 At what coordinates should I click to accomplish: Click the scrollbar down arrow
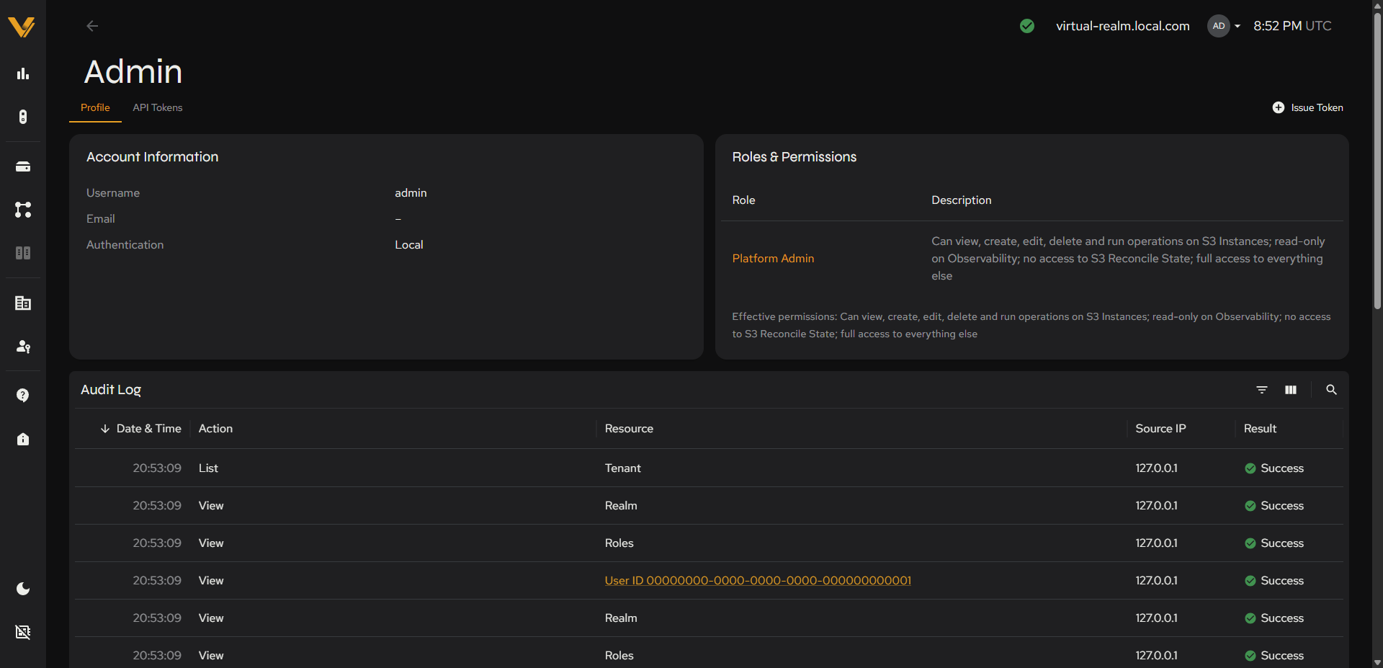click(x=1377, y=662)
